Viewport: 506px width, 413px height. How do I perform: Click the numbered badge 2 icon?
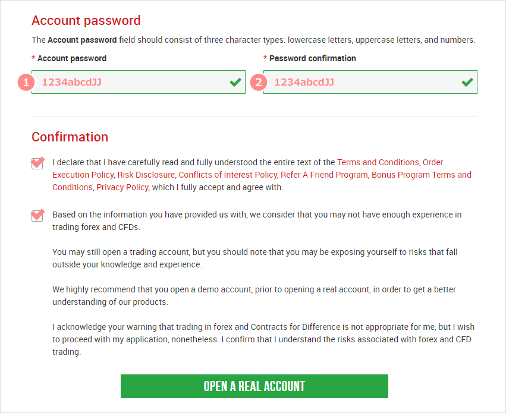point(259,83)
